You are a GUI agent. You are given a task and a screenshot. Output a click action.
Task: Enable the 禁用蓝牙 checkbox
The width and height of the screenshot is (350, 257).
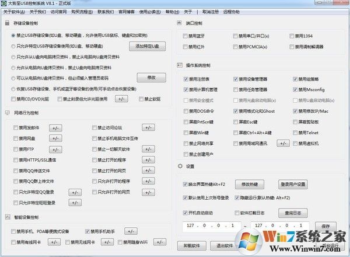185,36
